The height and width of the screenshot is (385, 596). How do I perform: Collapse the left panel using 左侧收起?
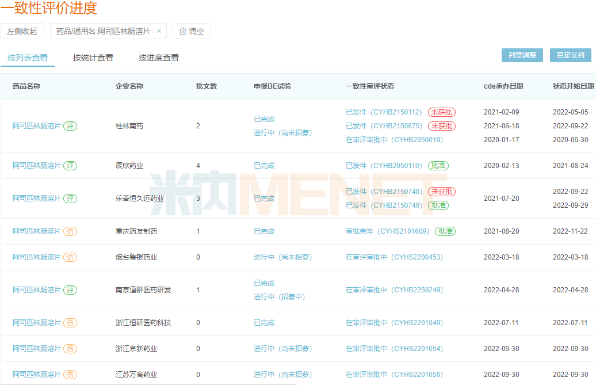pos(23,31)
